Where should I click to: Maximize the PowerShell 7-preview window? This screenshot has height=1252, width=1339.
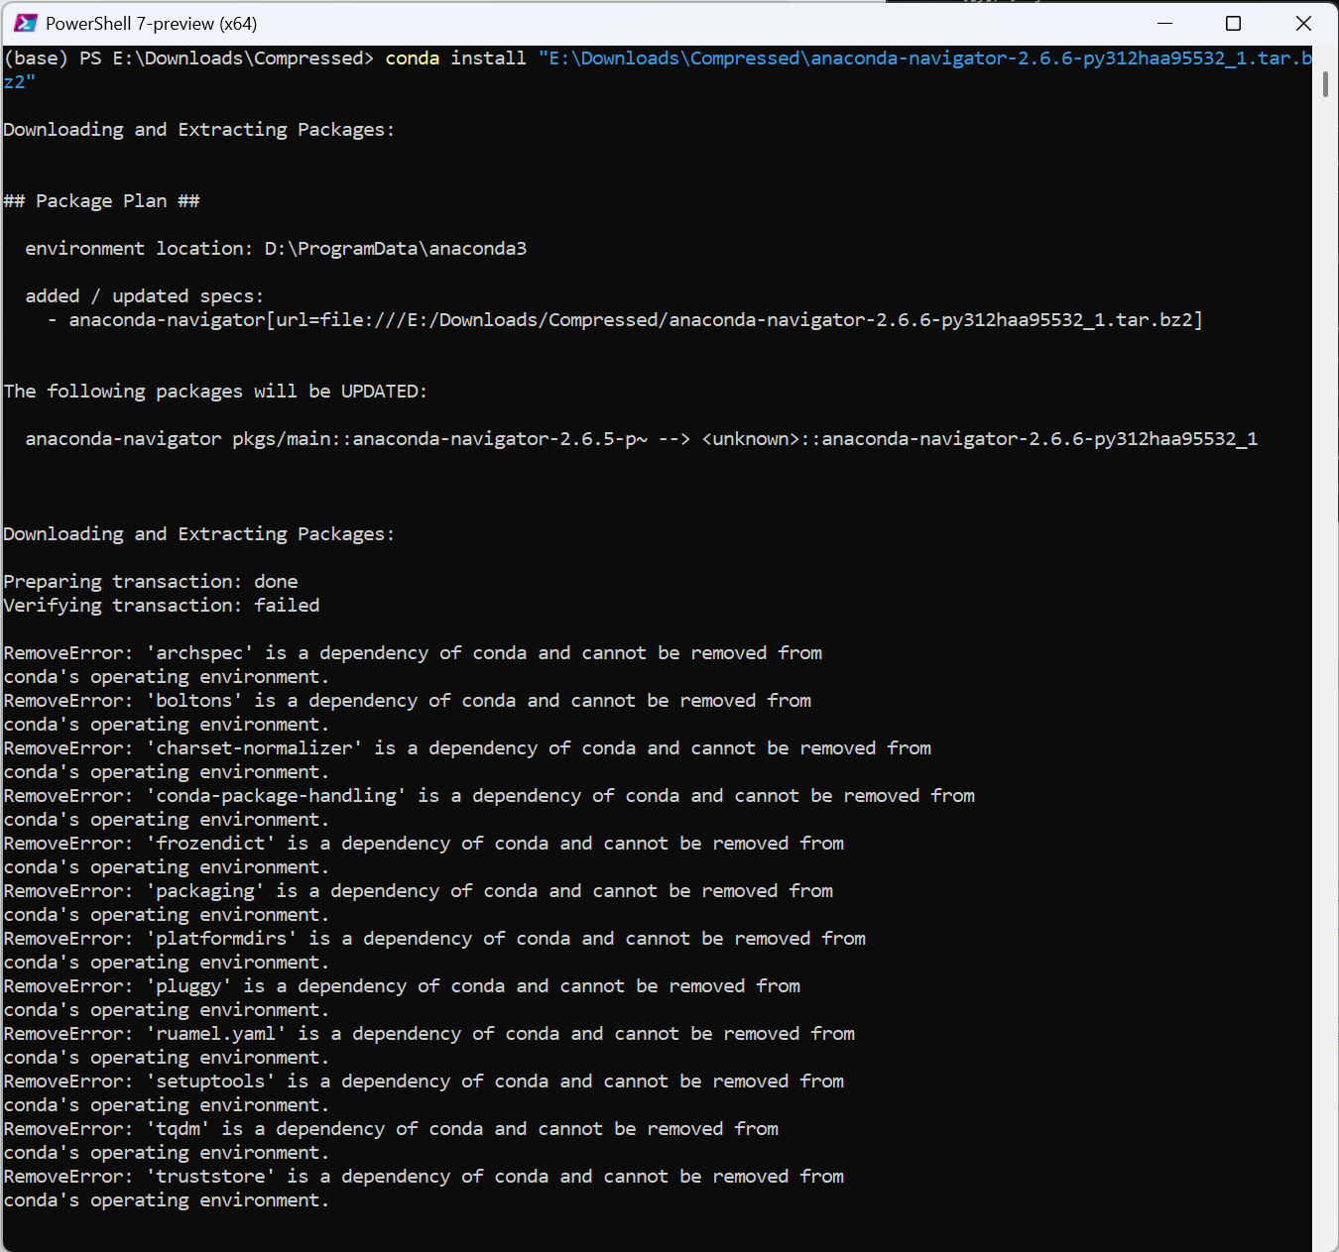(x=1234, y=23)
